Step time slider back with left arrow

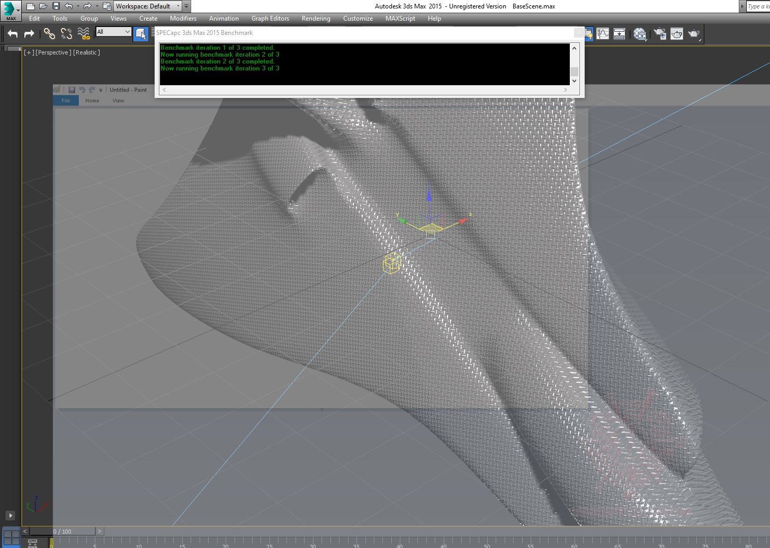(x=25, y=531)
